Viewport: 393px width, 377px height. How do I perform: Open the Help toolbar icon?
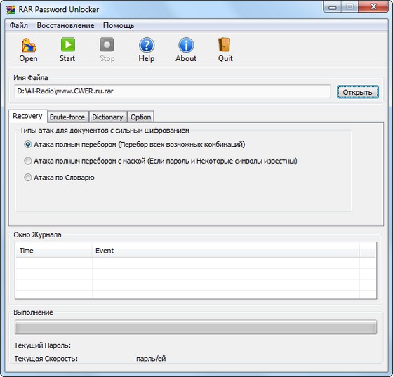(x=147, y=50)
